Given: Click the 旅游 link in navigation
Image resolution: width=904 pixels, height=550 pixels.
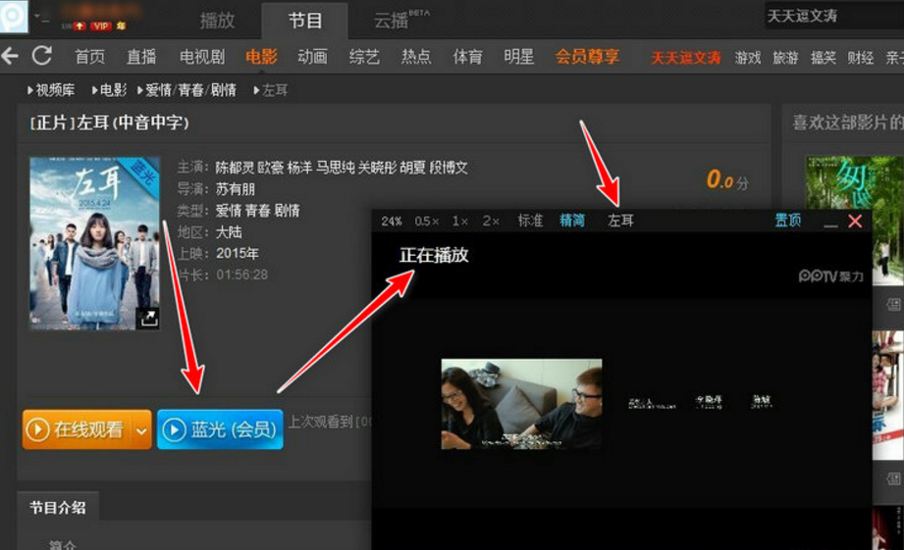Looking at the screenshot, I should point(785,58).
